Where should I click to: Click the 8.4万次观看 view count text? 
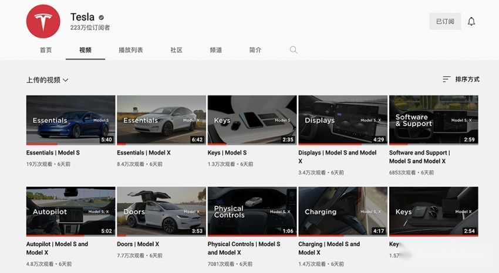point(130,164)
